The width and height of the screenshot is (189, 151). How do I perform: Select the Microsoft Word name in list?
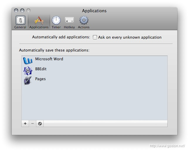(x=49, y=59)
